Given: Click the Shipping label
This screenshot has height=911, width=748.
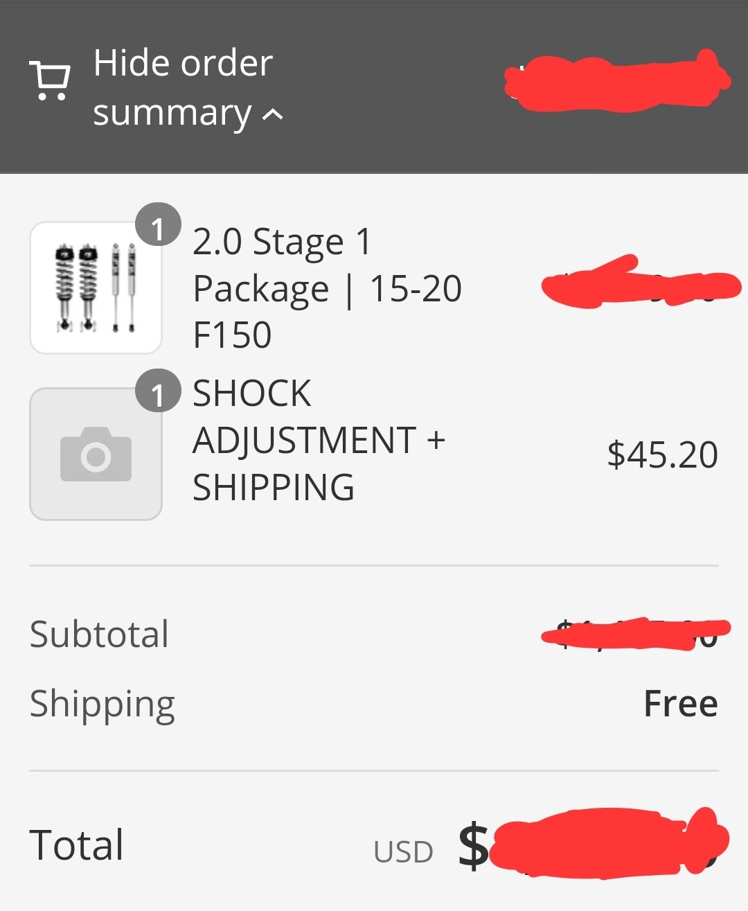Looking at the screenshot, I should tap(103, 704).
